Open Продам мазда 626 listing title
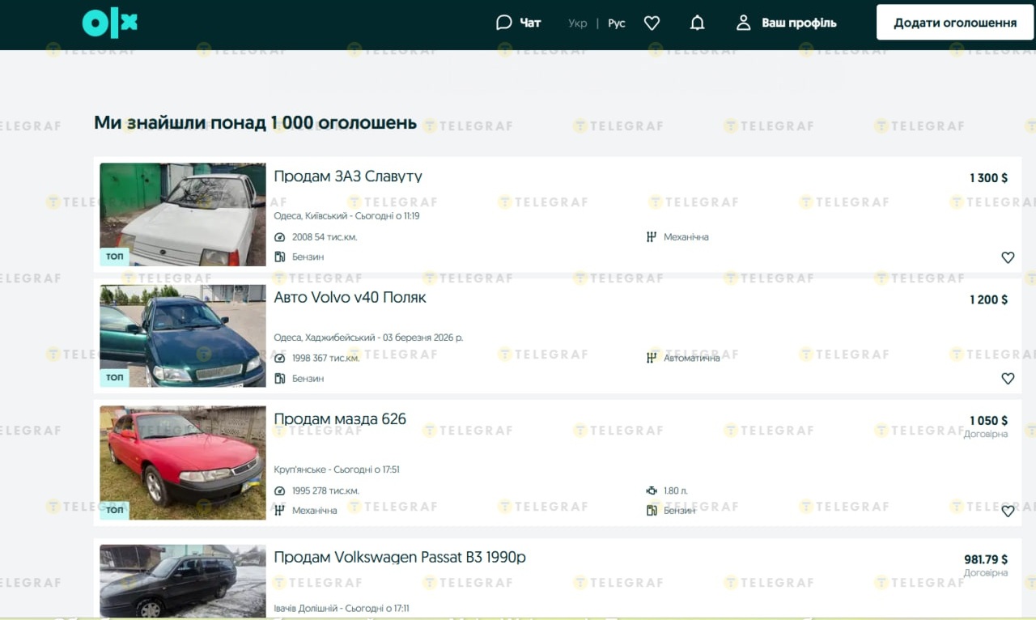 pyautogui.click(x=340, y=418)
